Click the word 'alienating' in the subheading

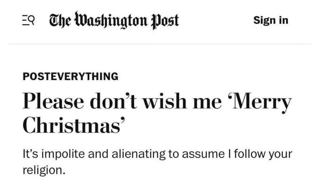[x=138, y=154]
